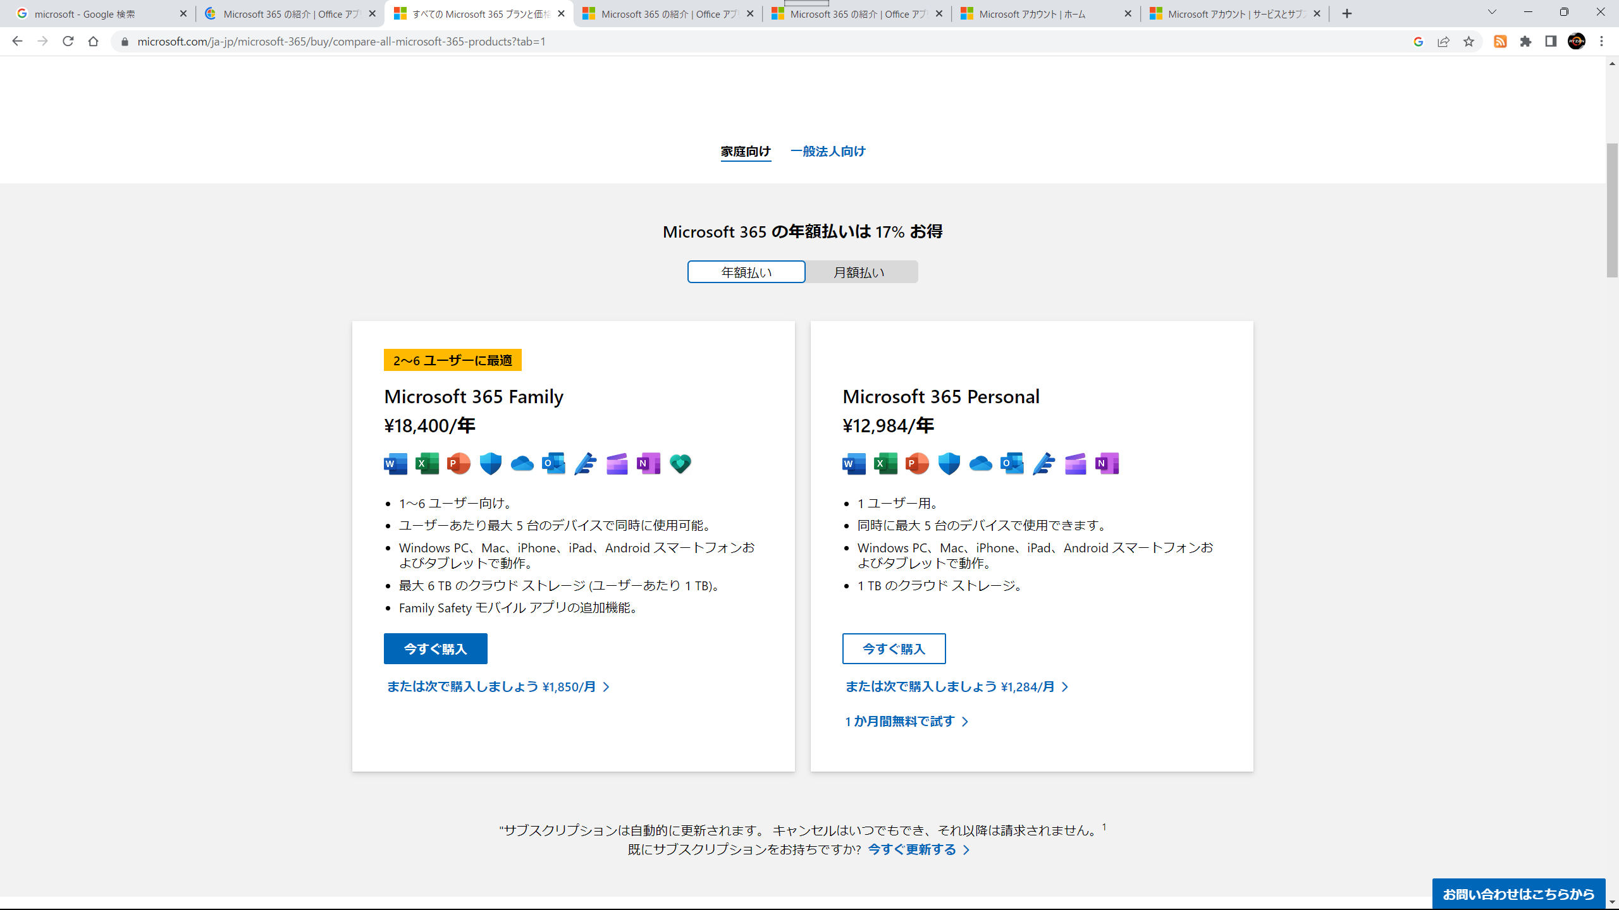Click the vertical scrollbar thumb
This screenshot has height=910, width=1619.
point(1612,210)
